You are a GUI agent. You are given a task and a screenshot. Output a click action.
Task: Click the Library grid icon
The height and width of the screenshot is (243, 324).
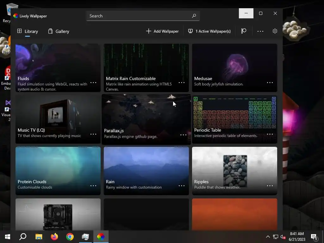(19, 31)
